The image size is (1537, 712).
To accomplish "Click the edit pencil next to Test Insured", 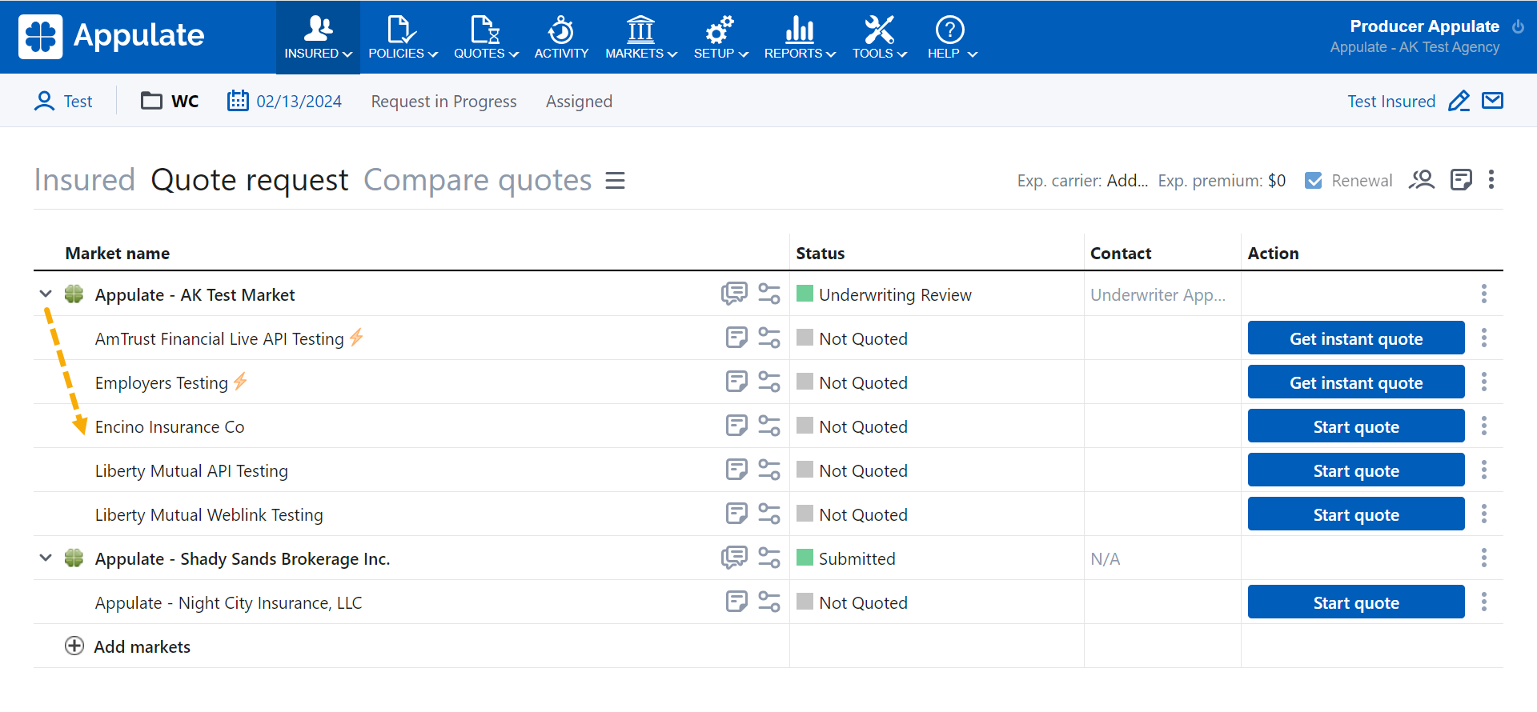I will point(1459,102).
